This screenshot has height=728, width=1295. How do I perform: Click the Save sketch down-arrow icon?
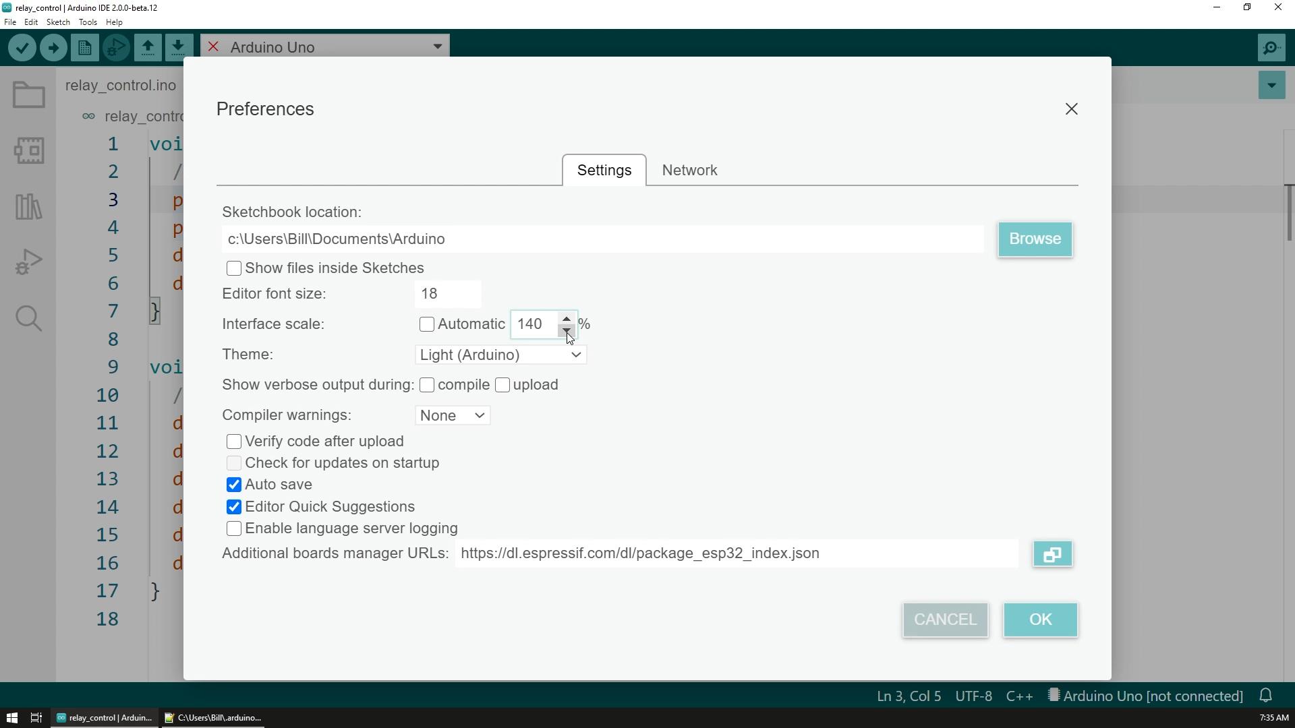coord(179,48)
